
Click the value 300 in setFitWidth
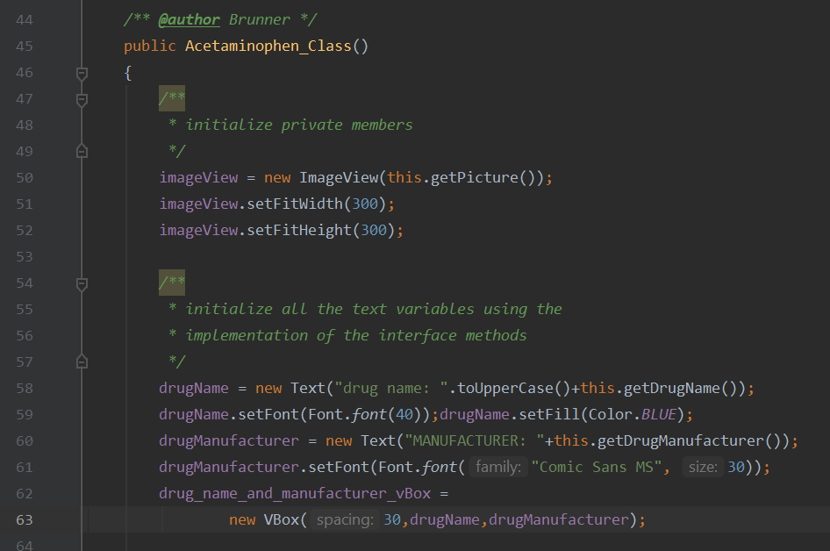pyautogui.click(x=365, y=204)
